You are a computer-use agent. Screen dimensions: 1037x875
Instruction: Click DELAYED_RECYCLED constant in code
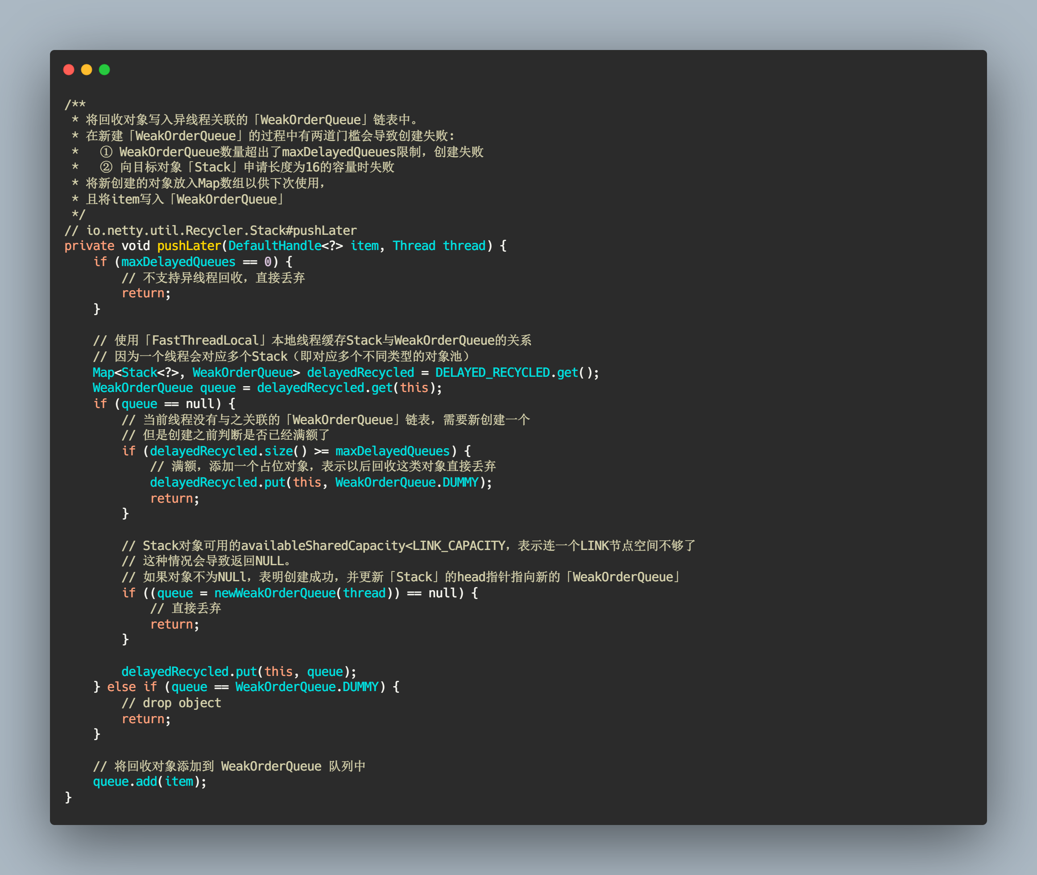click(492, 372)
